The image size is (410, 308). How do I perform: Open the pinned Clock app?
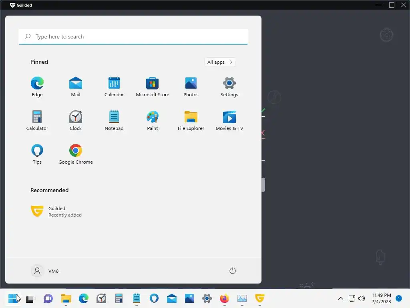point(76,120)
